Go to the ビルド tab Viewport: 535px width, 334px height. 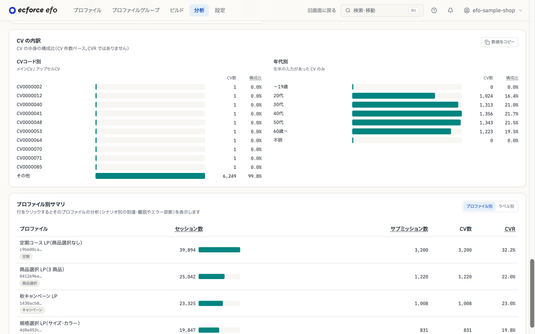click(177, 10)
